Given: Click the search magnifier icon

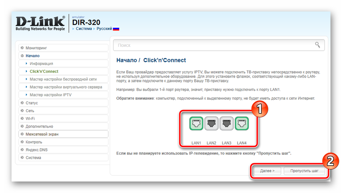Looking at the screenshot, I should [x=318, y=45].
